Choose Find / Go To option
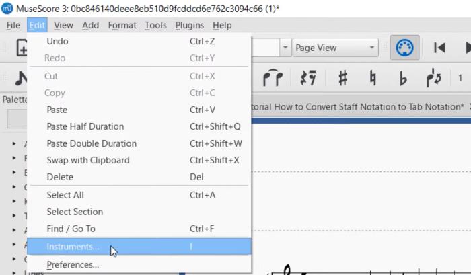This screenshot has height=275, width=471. click(71, 229)
